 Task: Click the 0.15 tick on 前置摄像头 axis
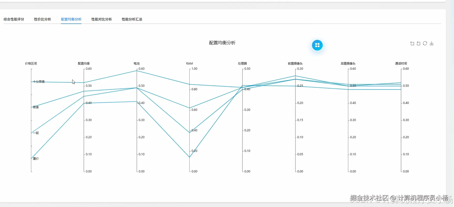click(300, 120)
